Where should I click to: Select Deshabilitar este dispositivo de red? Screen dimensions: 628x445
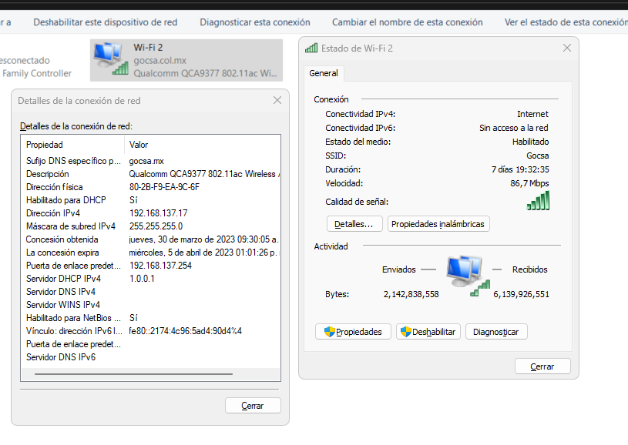[105, 22]
